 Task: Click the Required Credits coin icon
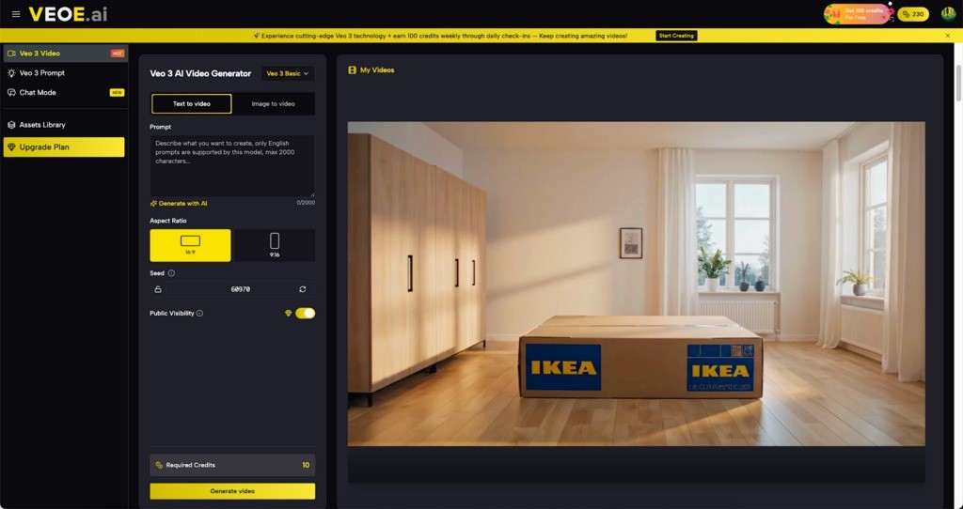[x=159, y=466]
